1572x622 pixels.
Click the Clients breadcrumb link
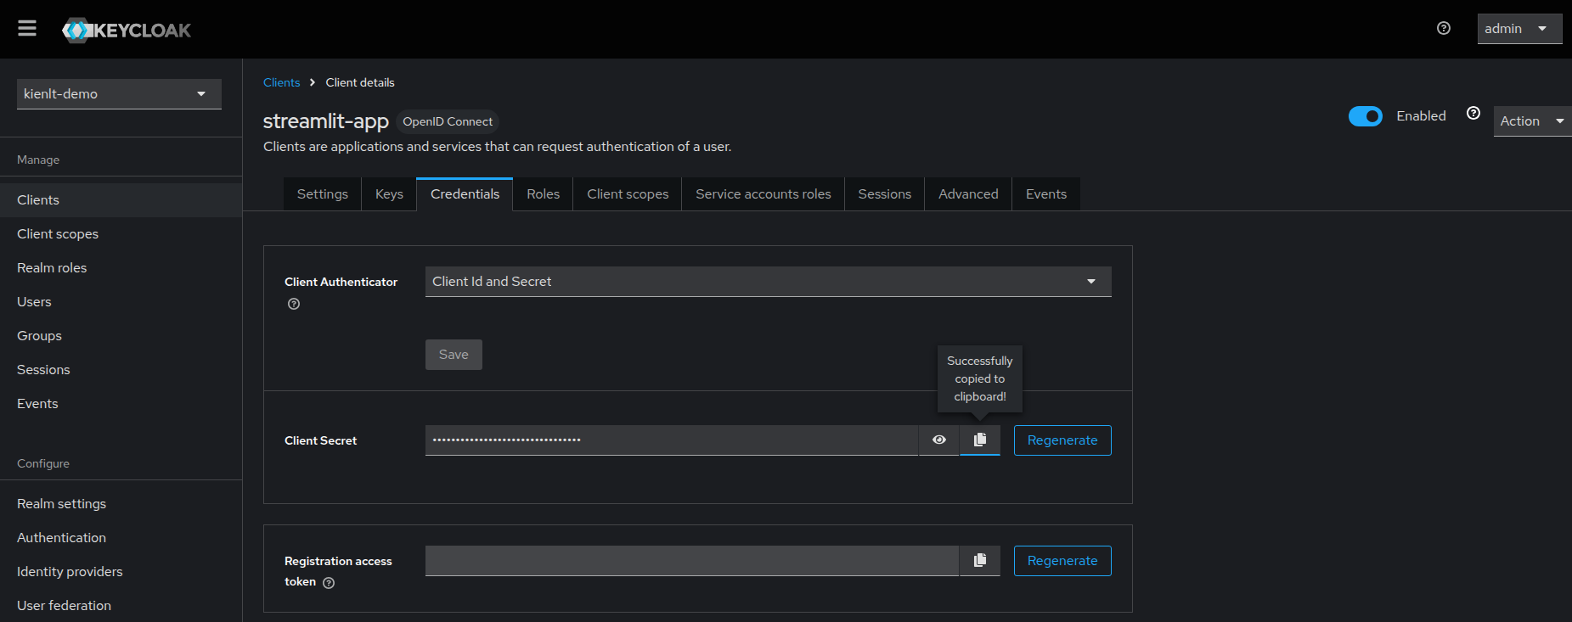281,82
